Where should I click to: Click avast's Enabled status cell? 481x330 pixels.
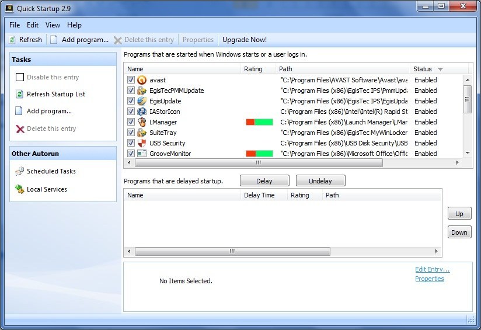(426, 80)
